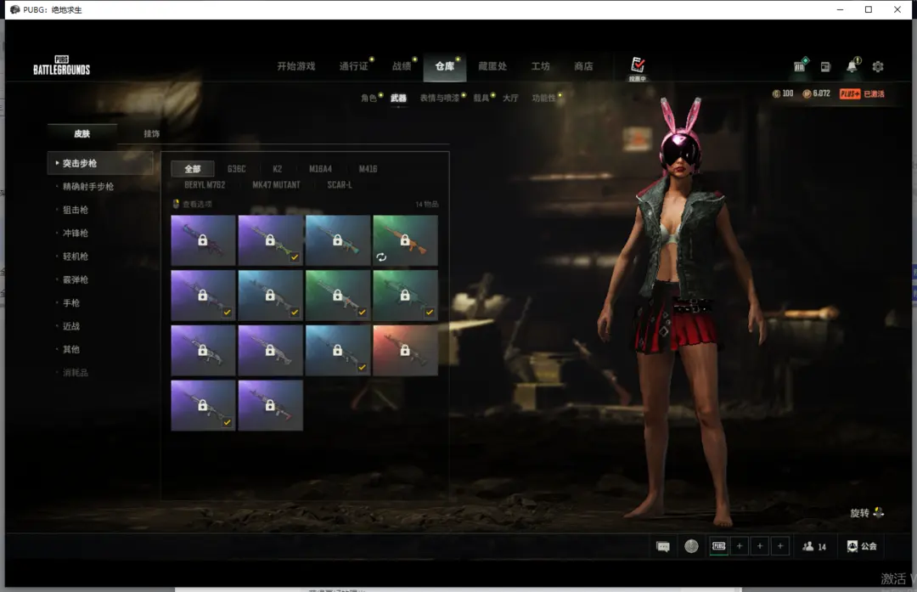Filter skins by K2
This screenshot has height=592, width=917.
[x=277, y=169]
